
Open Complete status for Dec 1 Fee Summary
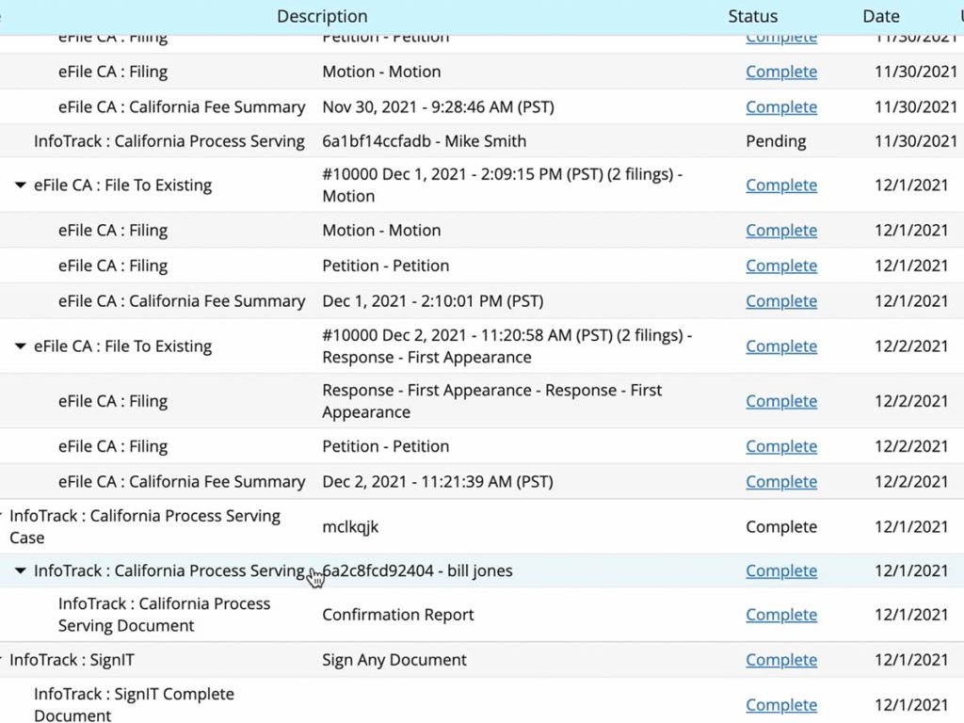781,300
